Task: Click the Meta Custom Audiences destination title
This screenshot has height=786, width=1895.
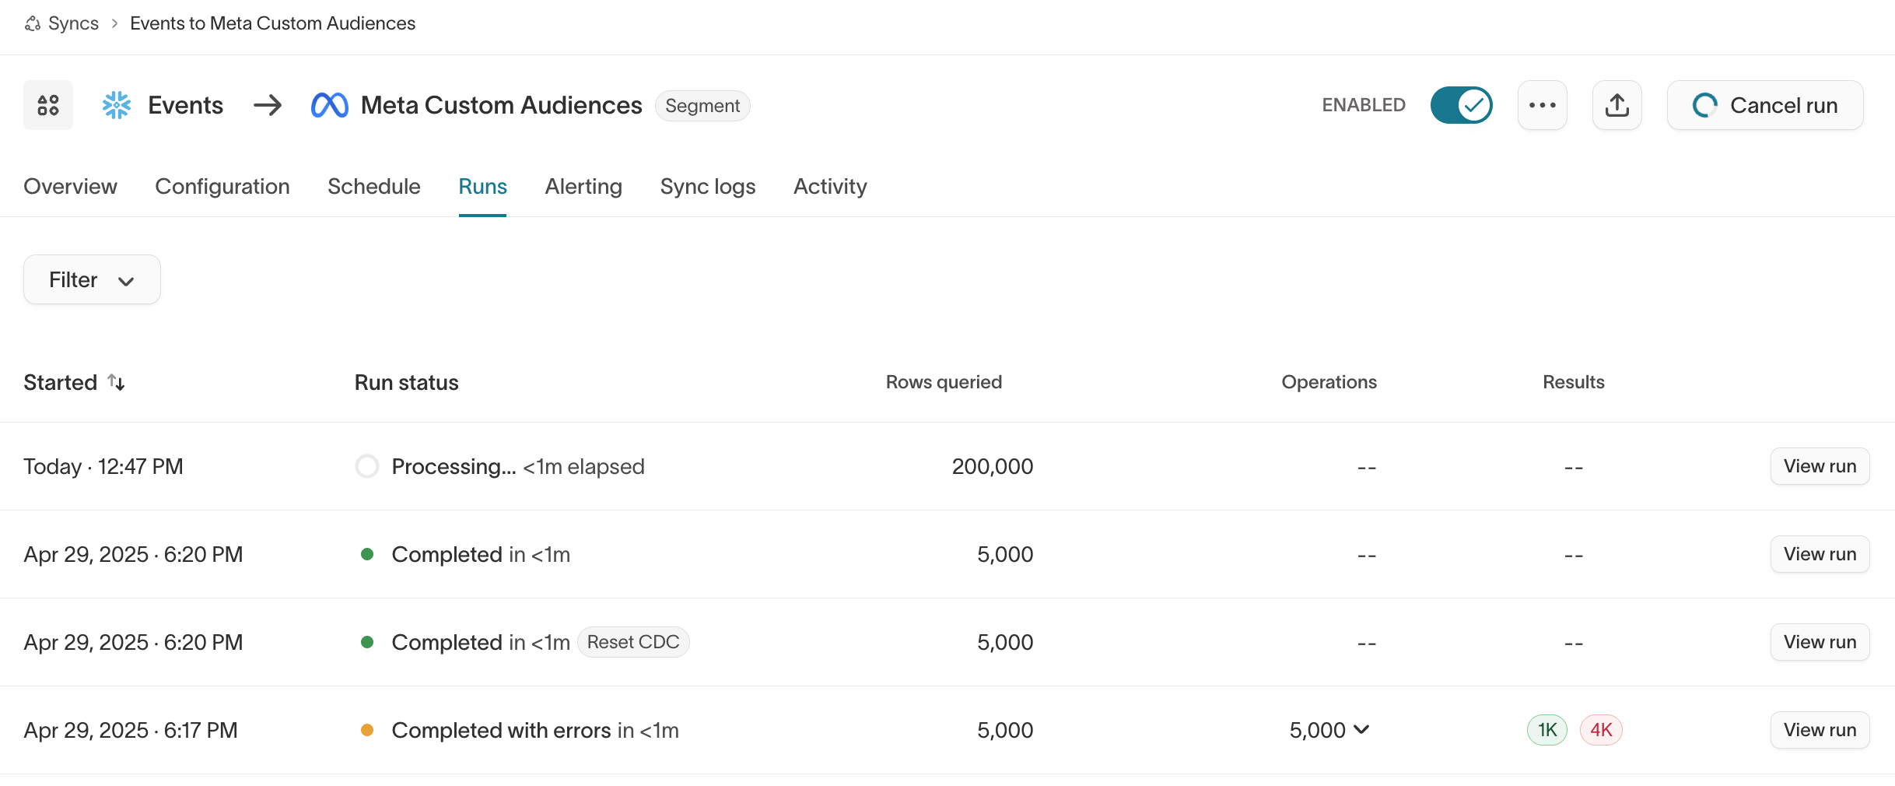Action: tap(502, 105)
